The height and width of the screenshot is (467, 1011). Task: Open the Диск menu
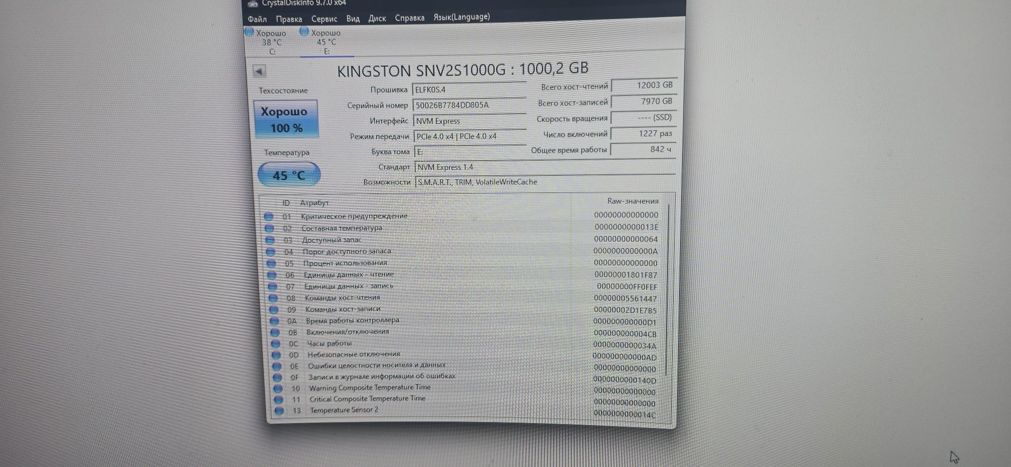pyautogui.click(x=377, y=18)
